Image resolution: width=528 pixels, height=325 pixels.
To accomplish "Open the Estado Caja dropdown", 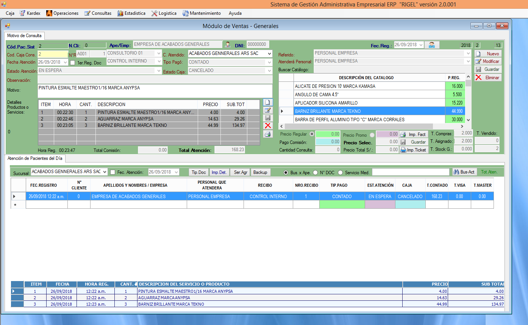I will (x=269, y=70).
